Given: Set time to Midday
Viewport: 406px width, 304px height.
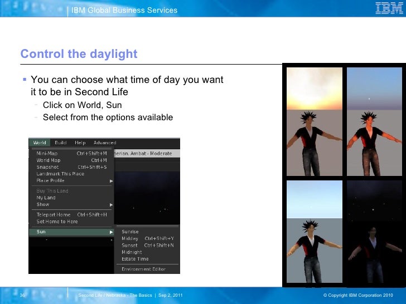Looking at the screenshot, I should (x=147, y=238).
